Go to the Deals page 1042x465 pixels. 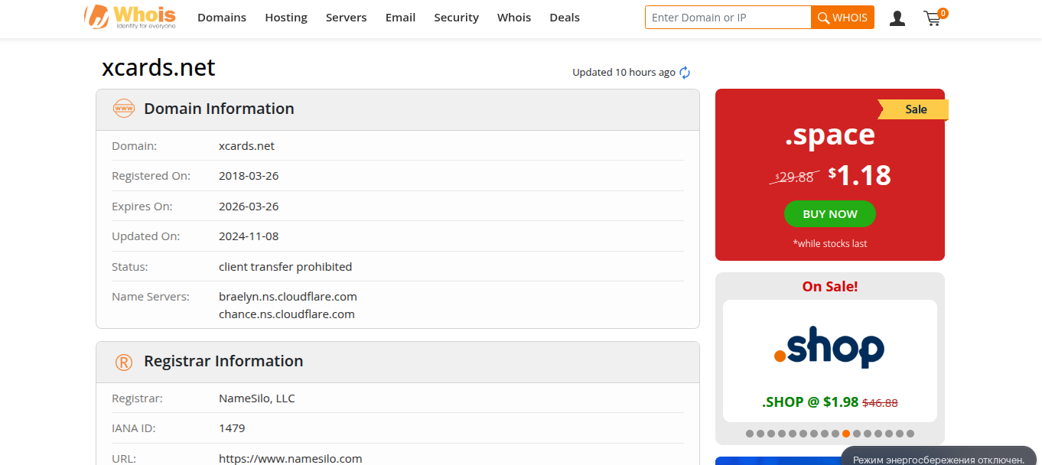point(565,18)
